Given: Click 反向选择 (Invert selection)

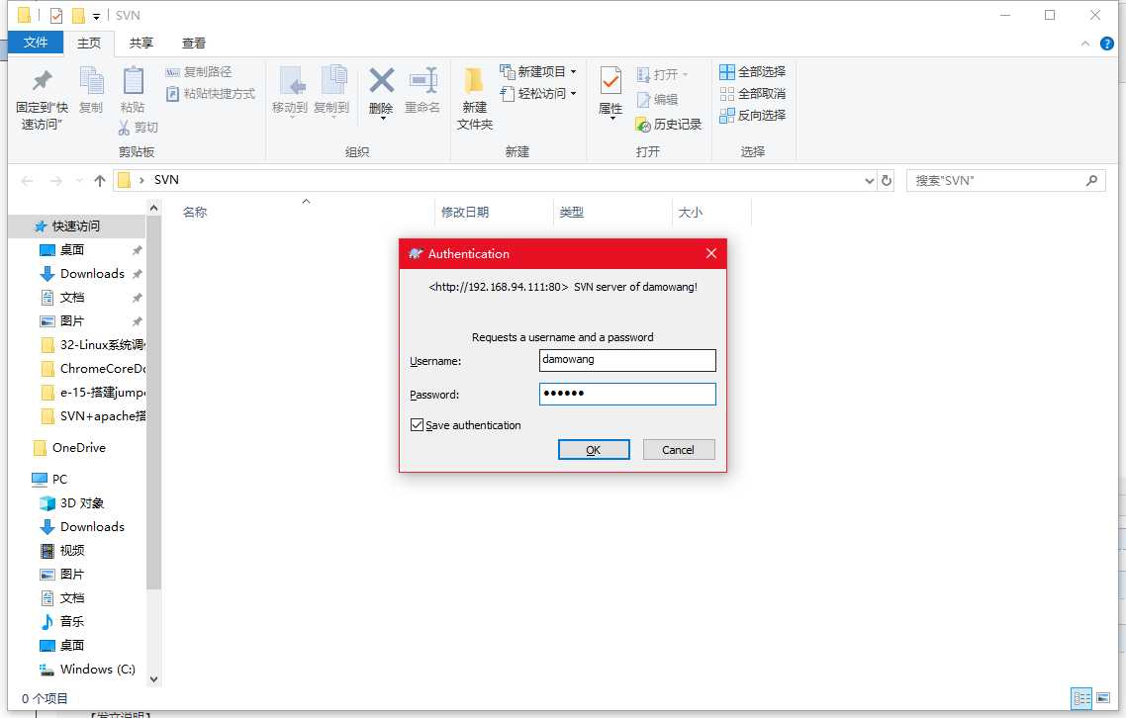Looking at the screenshot, I should (753, 115).
